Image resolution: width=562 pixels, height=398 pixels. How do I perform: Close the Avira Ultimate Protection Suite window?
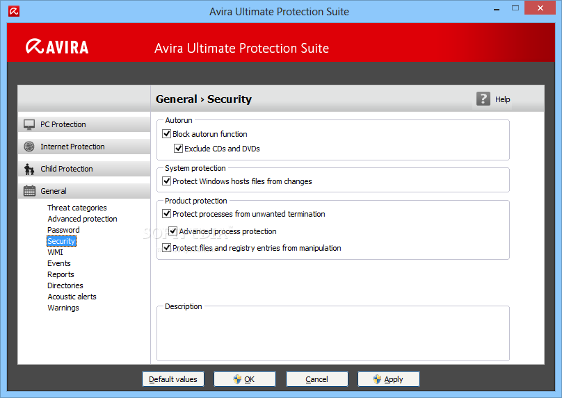[540, 8]
